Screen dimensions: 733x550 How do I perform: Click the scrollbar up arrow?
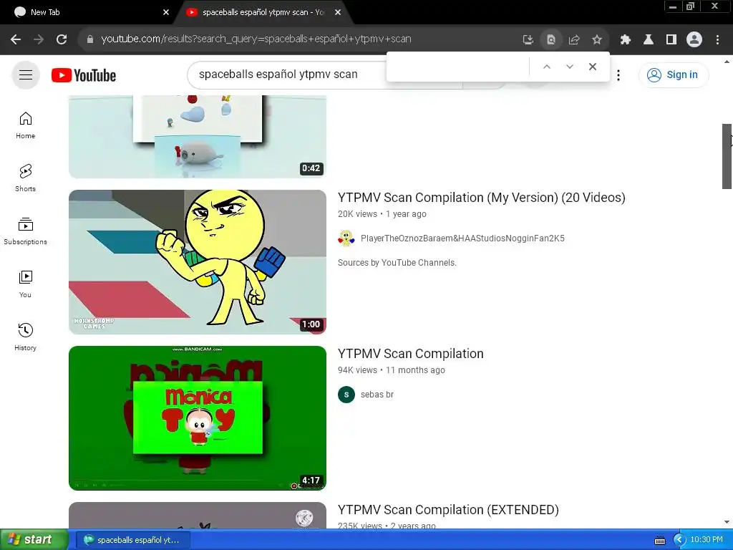tap(727, 62)
